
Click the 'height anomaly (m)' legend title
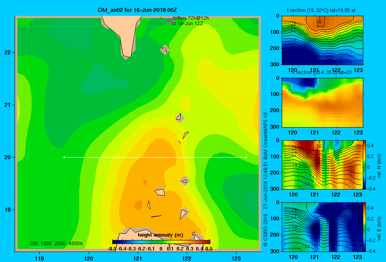[x=161, y=235]
